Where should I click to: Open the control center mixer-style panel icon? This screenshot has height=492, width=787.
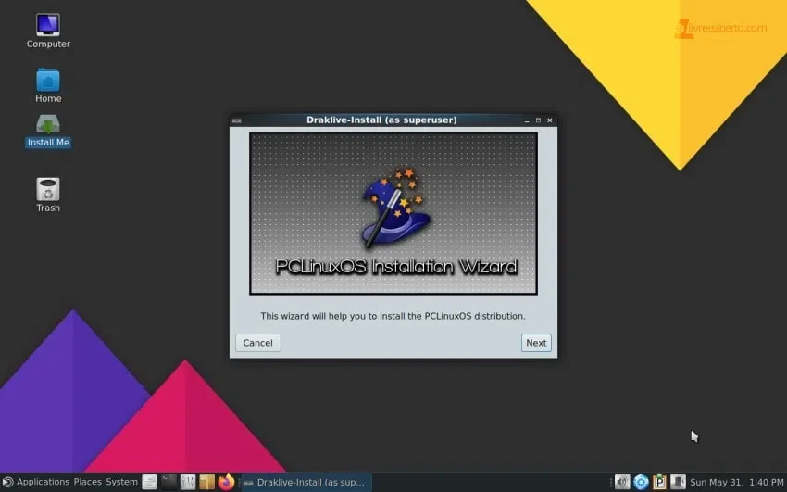point(188,482)
